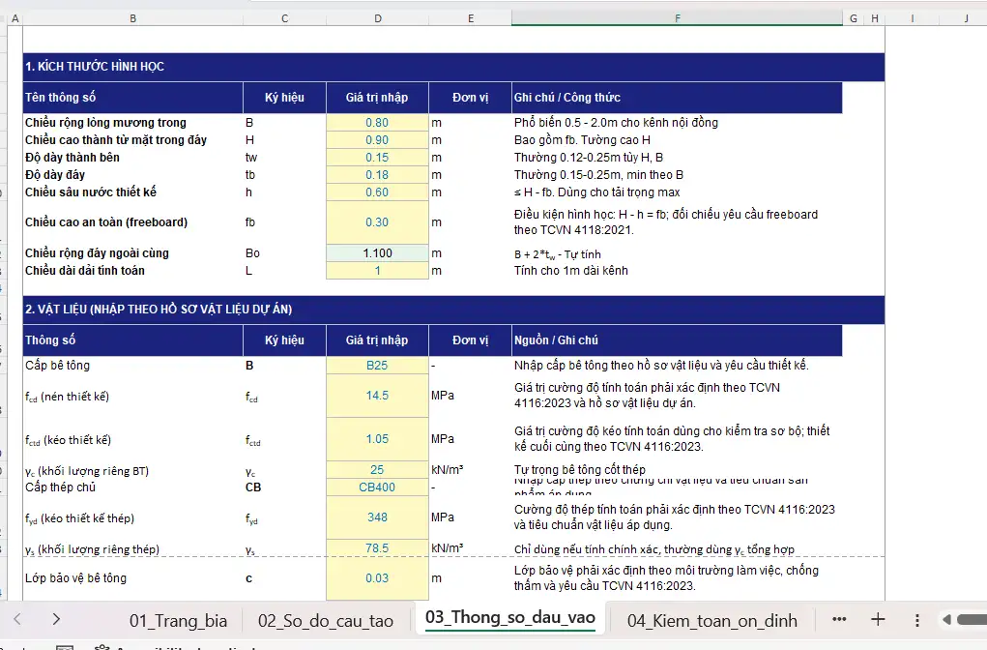Open the 01_Trang_bia sheet tab
The height and width of the screenshot is (650, 987).
(178, 620)
